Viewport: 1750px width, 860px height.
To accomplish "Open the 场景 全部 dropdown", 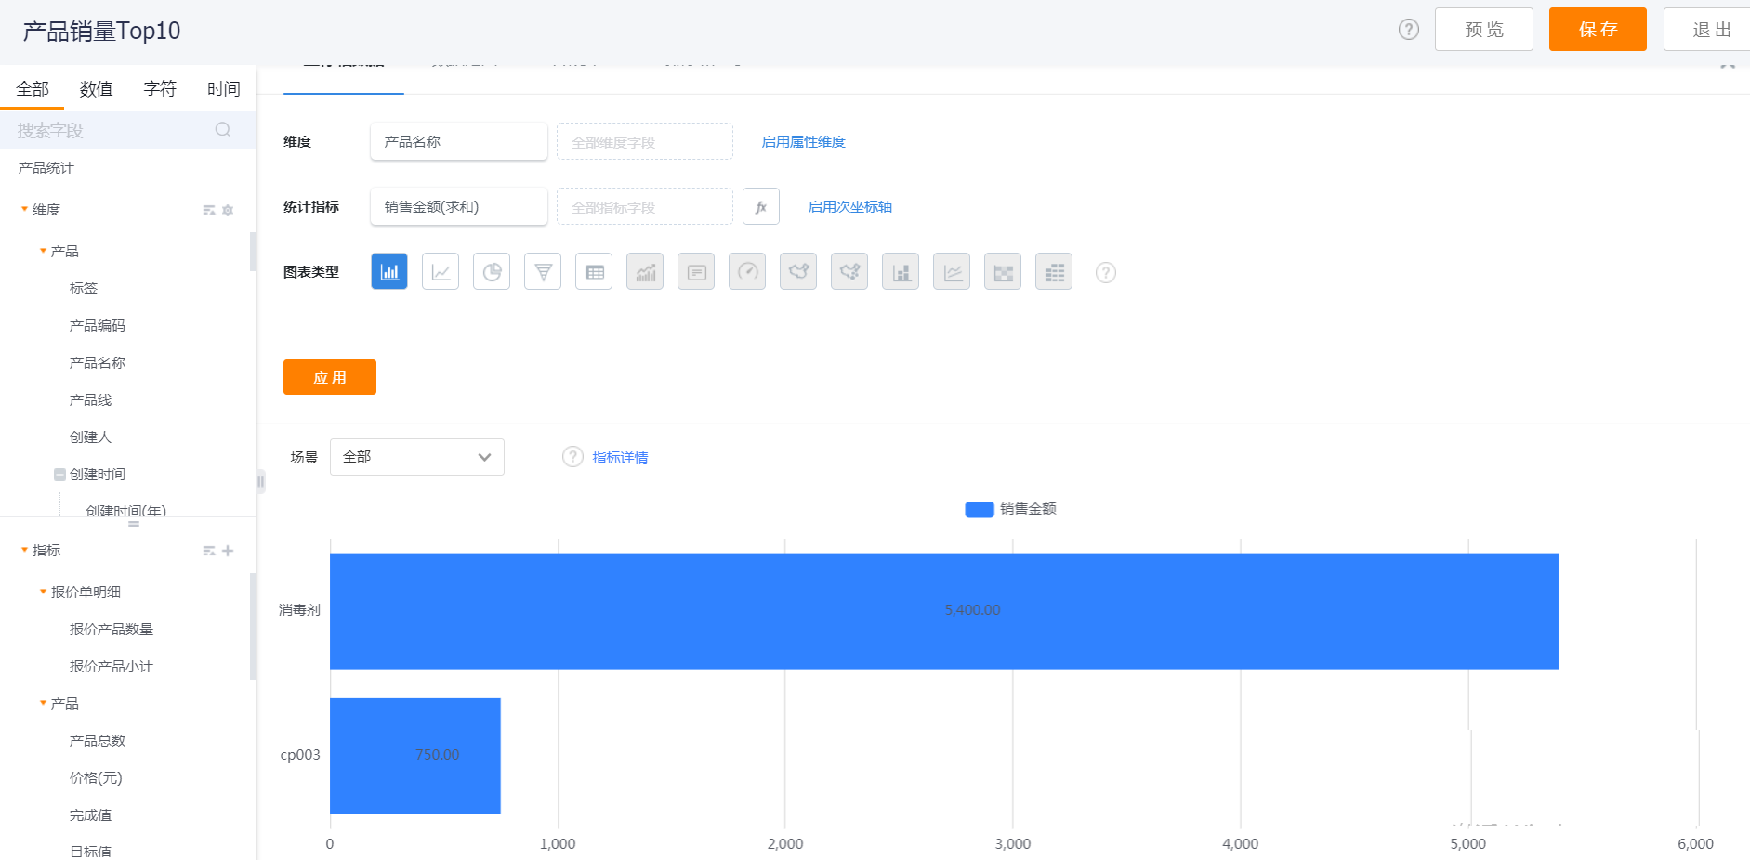I will [417, 457].
